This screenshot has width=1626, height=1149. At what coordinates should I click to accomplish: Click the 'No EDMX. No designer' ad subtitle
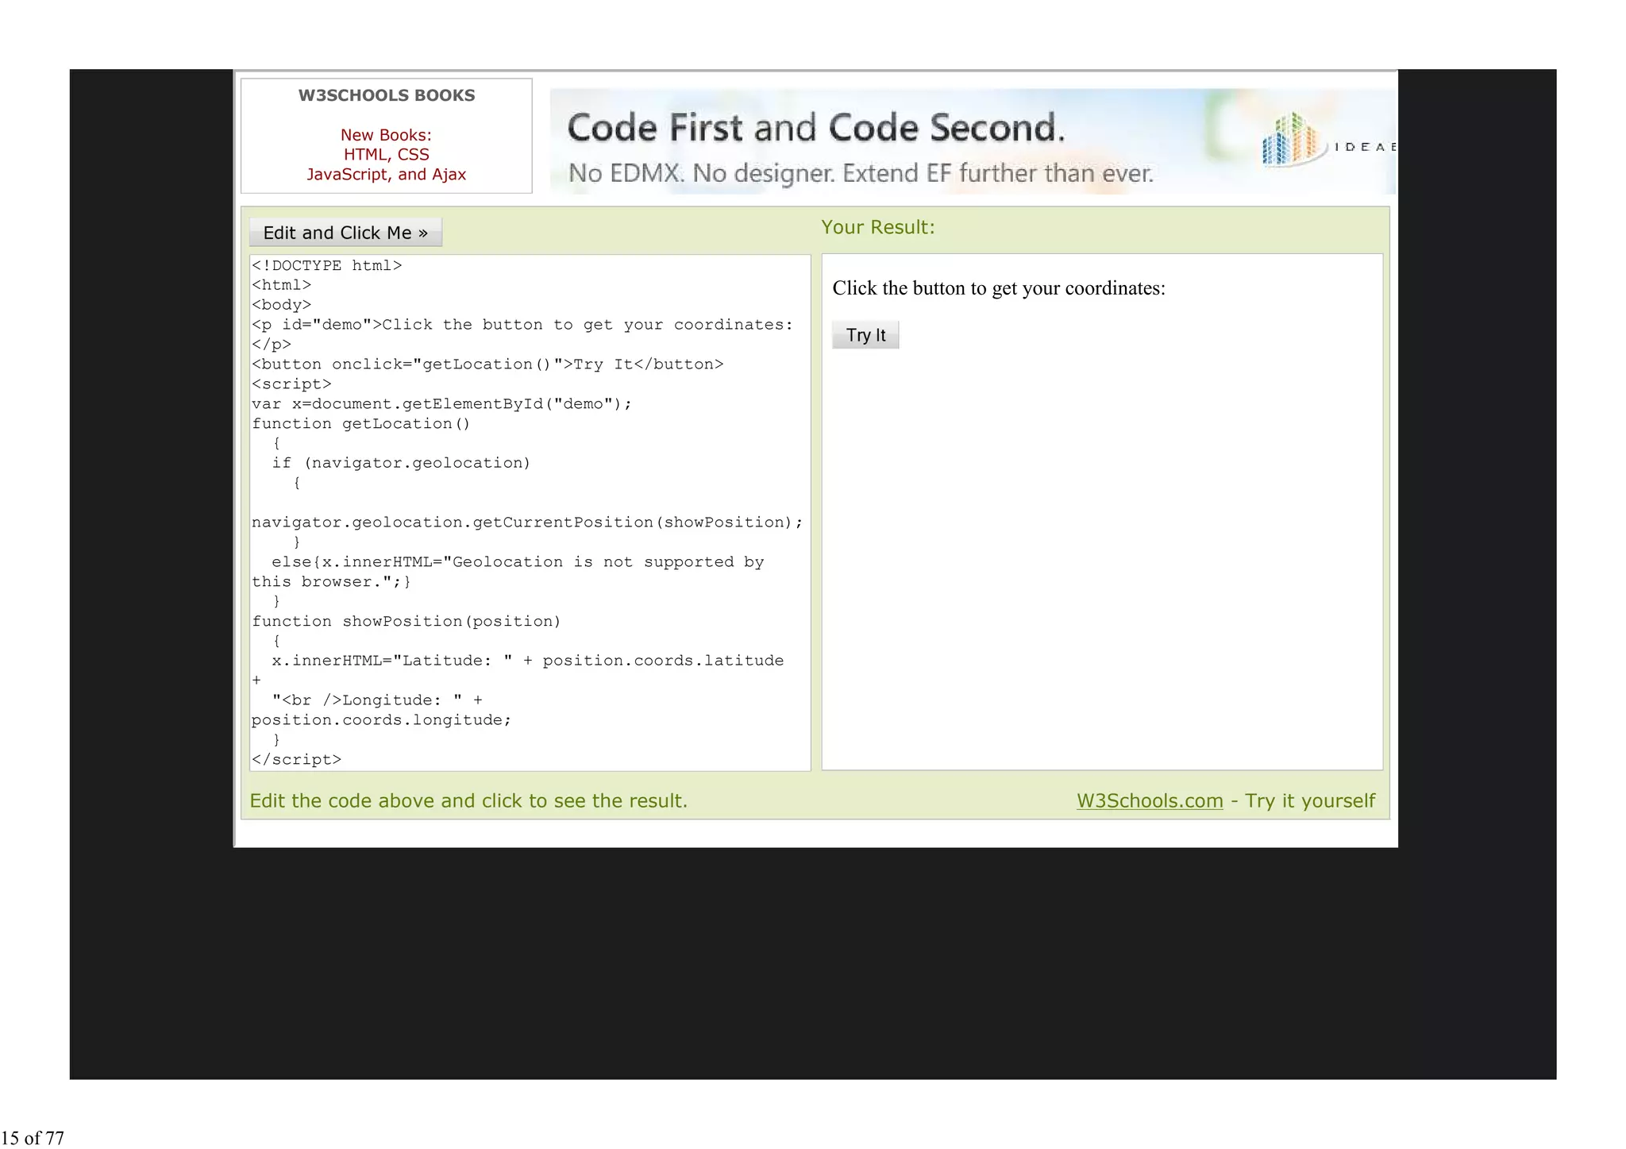tap(860, 173)
